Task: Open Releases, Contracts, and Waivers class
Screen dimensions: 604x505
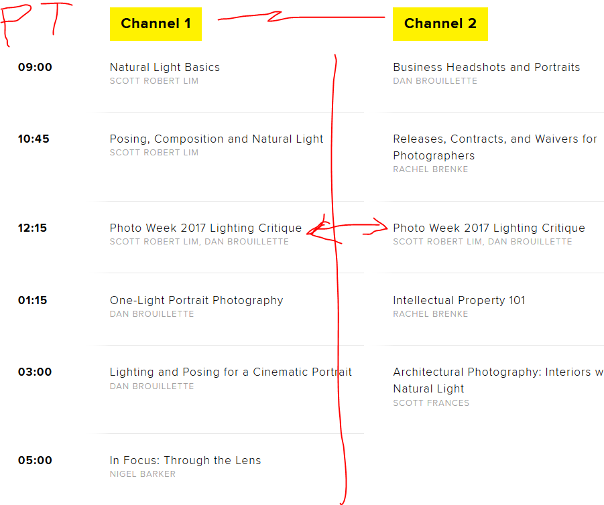Action: (x=495, y=147)
